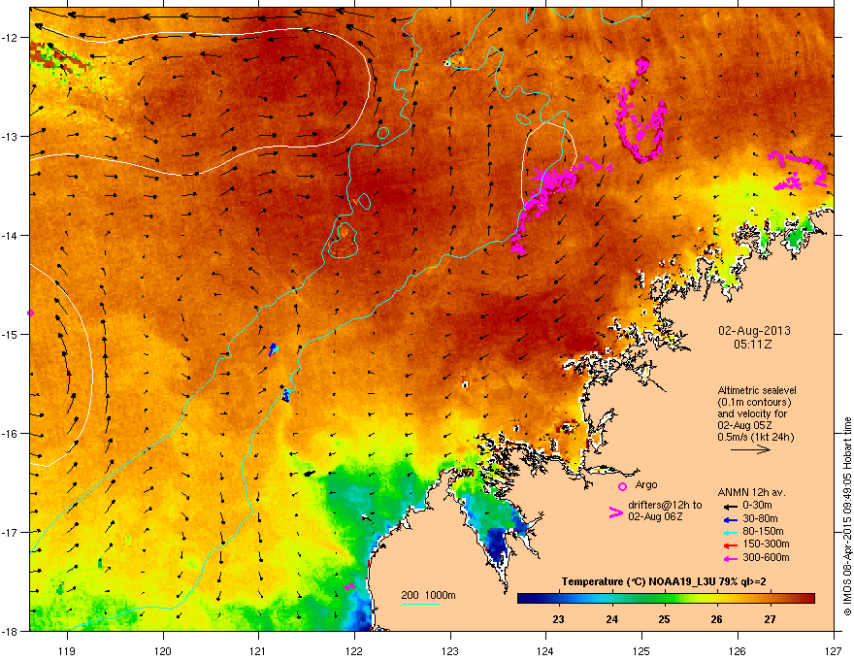Click the 'ANMN 12h av.' legend heading
This screenshot has height=660, width=854.
(x=751, y=493)
